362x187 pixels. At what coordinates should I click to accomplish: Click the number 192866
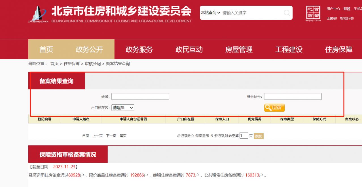(x=137, y=175)
